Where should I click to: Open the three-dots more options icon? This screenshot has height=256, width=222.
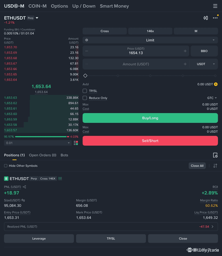(x=215, y=18)
